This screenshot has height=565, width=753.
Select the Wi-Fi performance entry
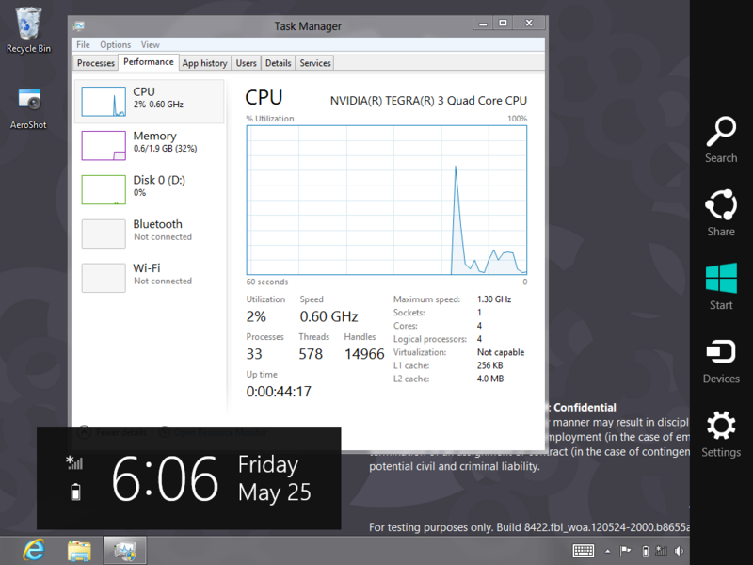click(x=150, y=278)
